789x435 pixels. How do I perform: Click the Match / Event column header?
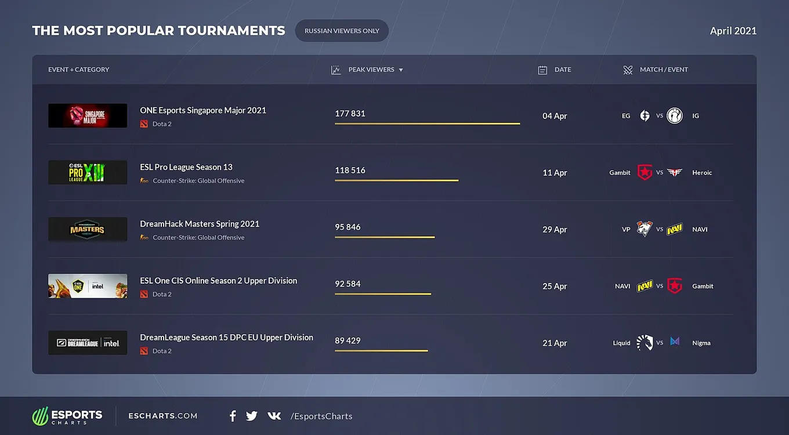tap(664, 70)
